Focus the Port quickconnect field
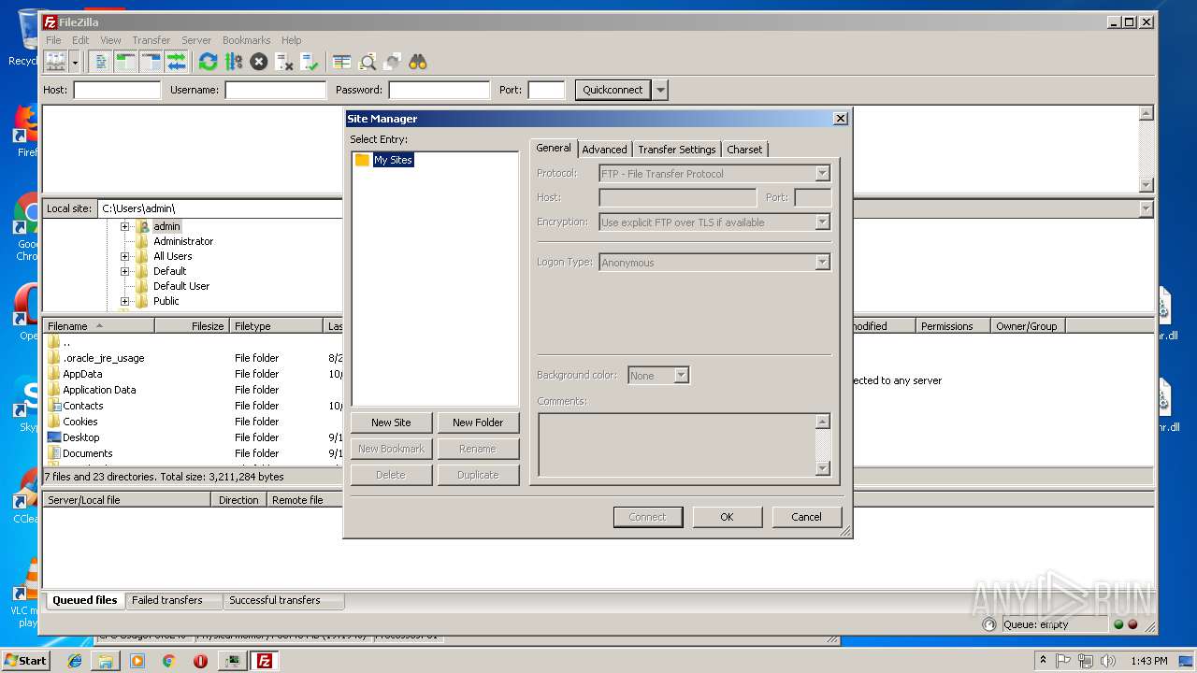This screenshot has height=673, width=1197. click(546, 90)
